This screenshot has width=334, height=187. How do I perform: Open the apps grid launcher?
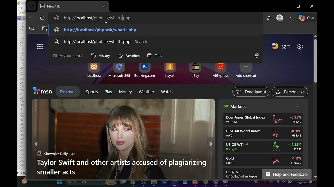pos(40,46)
